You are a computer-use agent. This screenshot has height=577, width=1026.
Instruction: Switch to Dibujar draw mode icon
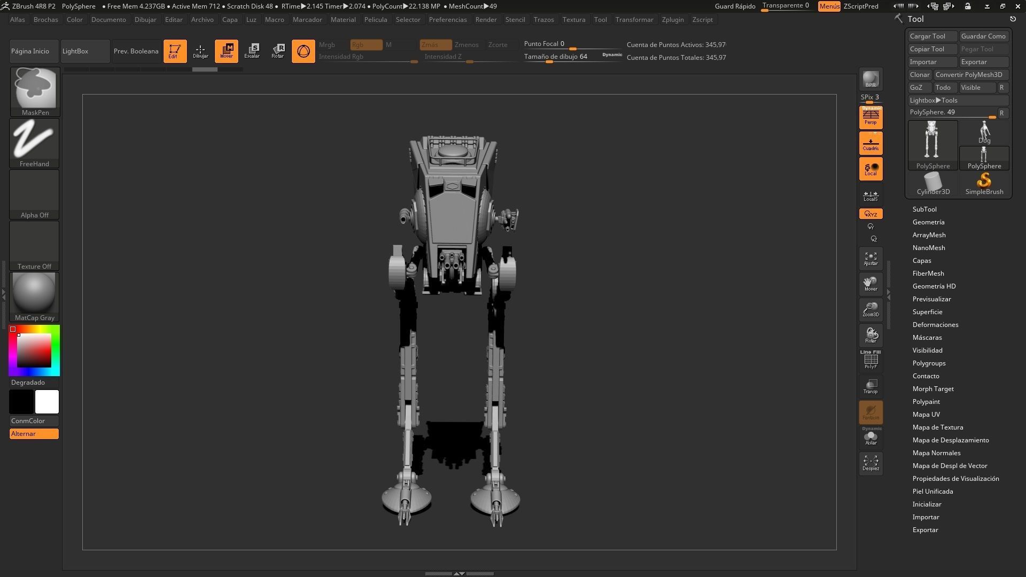200,51
